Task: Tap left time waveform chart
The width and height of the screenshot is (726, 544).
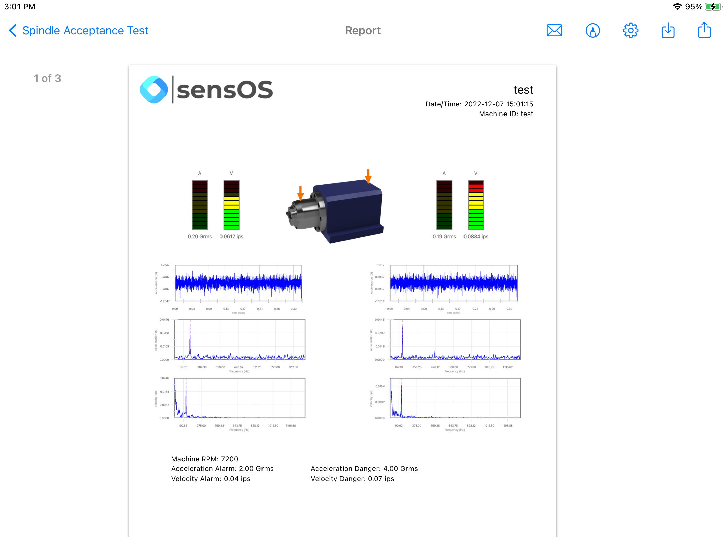Action: 239,283
